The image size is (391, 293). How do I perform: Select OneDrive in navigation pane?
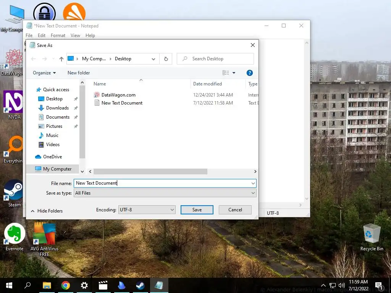pyautogui.click(x=52, y=157)
